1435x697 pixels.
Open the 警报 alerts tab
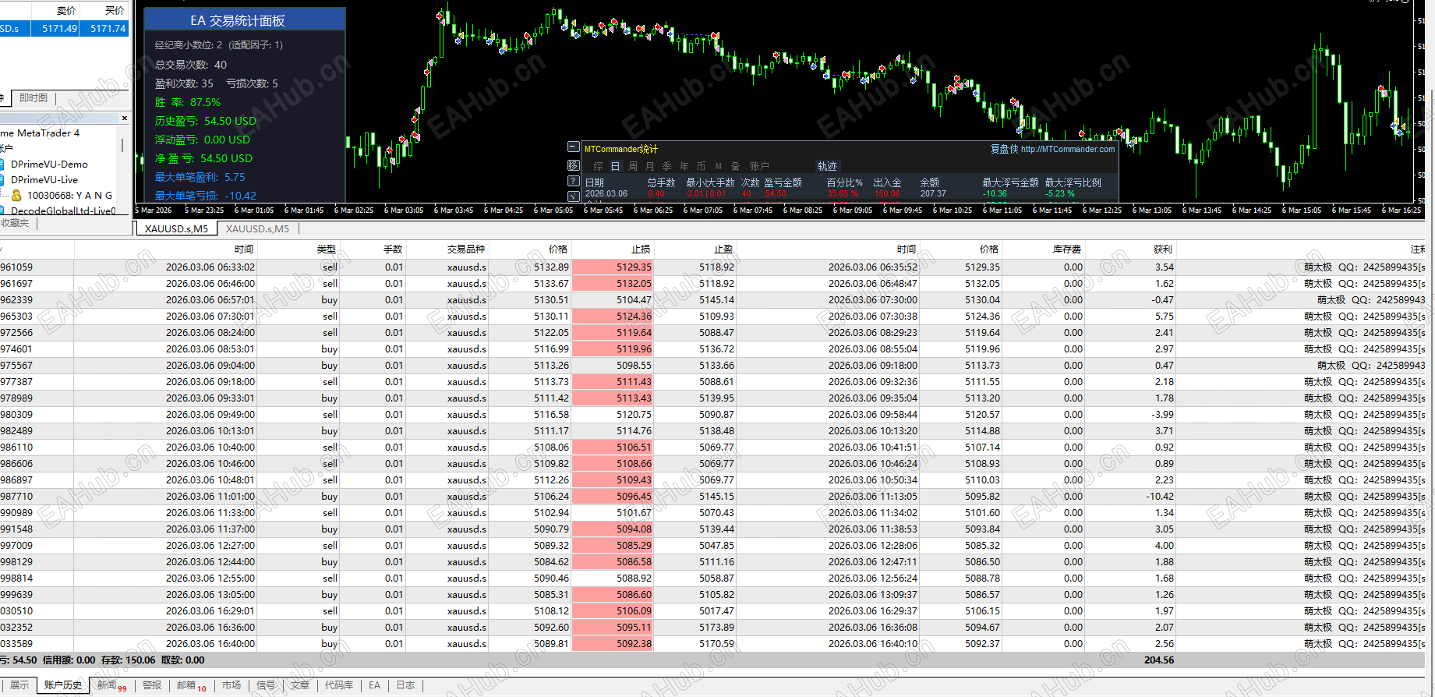pyautogui.click(x=152, y=685)
